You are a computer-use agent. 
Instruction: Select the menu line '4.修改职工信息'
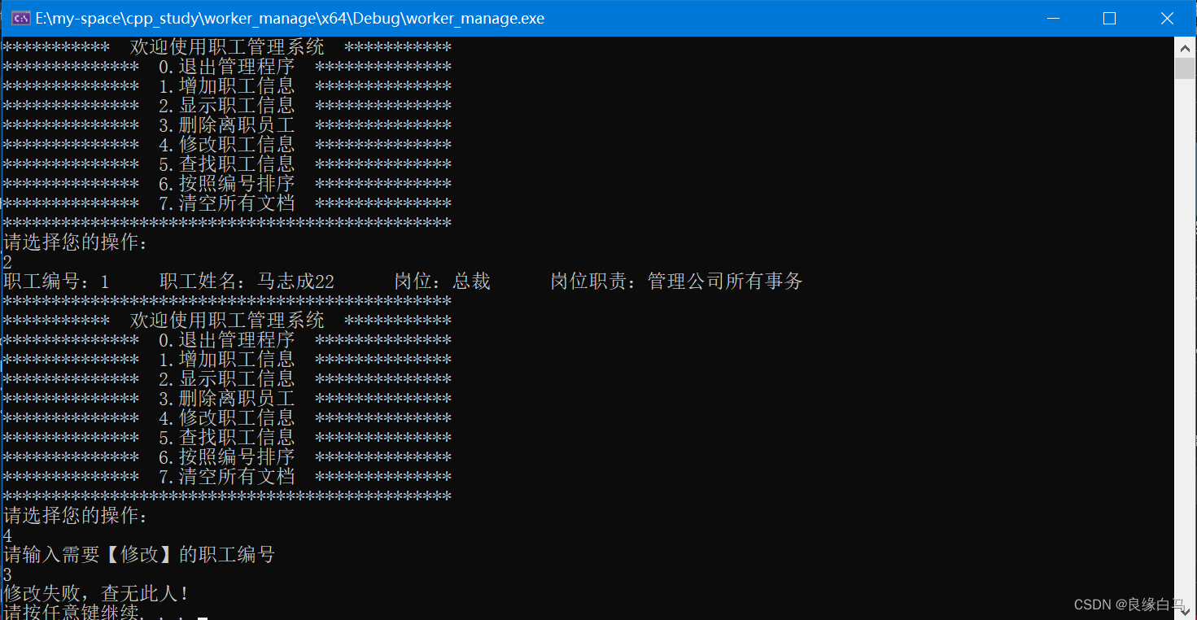(228, 144)
